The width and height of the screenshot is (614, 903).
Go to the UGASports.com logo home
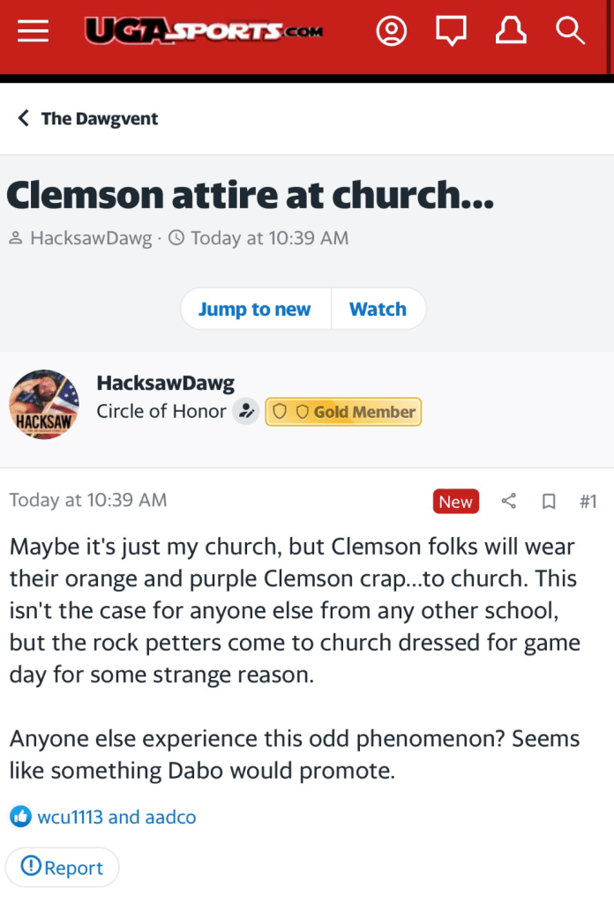tap(203, 31)
